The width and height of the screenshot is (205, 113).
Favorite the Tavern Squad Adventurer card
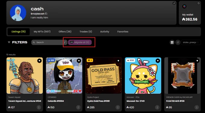39,61
